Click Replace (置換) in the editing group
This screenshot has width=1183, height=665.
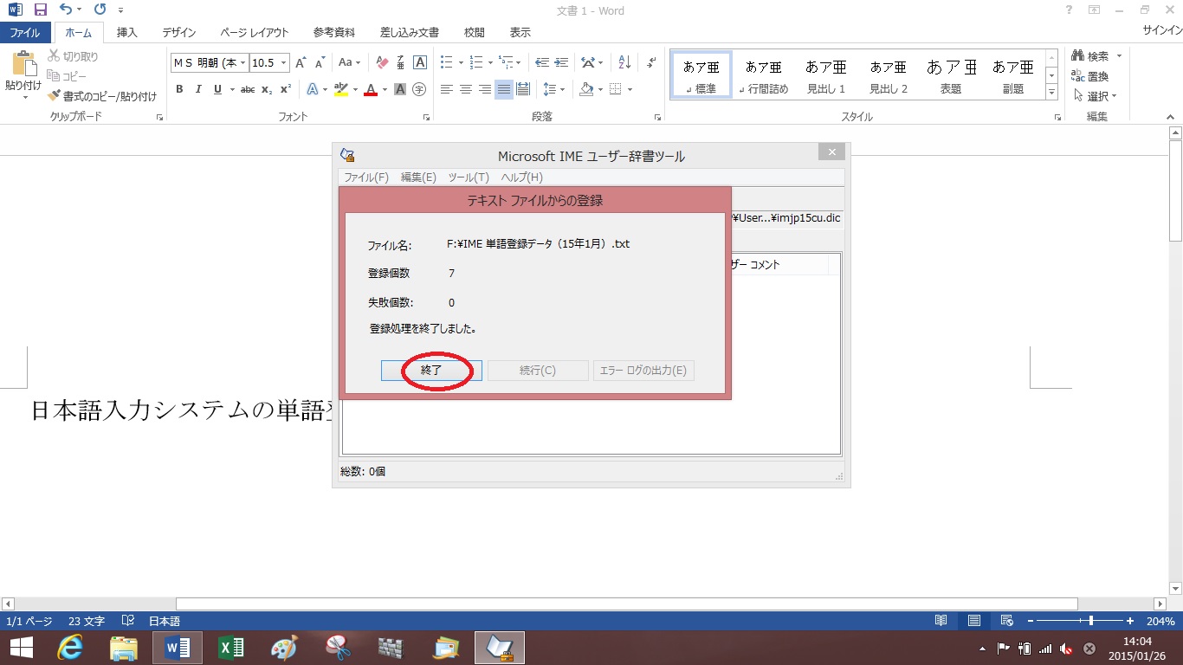click(1090, 76)
